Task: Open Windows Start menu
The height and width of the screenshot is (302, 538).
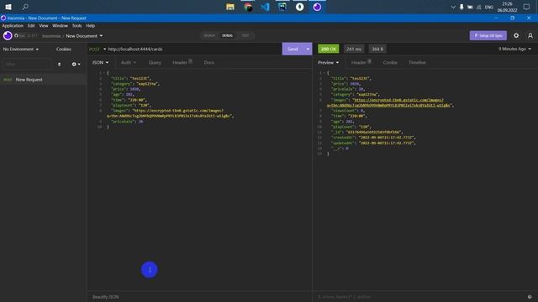Action: [8, 7]
